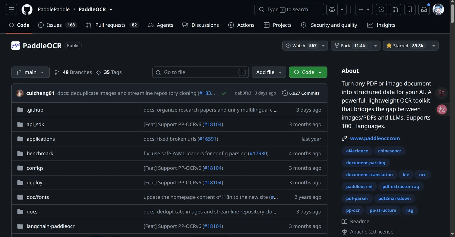Click the history clock icon by commits
The height and width of the screenshot is (237, 455).
285,93
